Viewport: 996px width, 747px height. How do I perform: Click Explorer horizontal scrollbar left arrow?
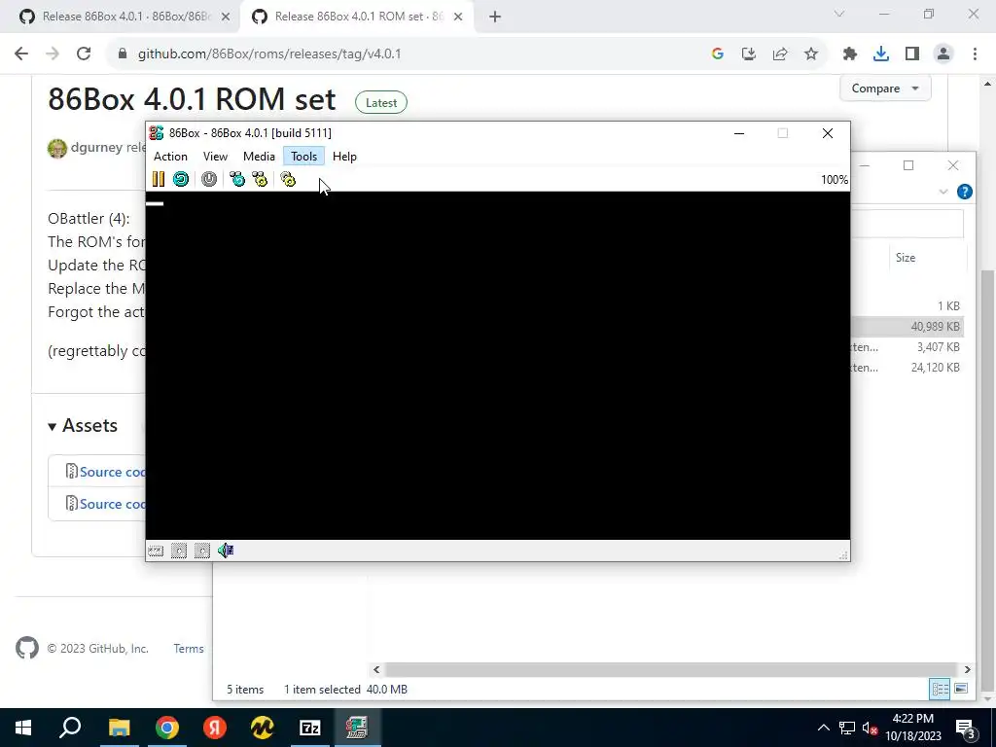pyautogui.click(x=376, y=669)
